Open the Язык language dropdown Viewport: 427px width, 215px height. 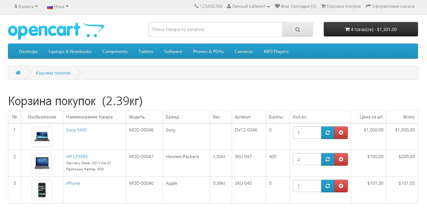[58, 6]
